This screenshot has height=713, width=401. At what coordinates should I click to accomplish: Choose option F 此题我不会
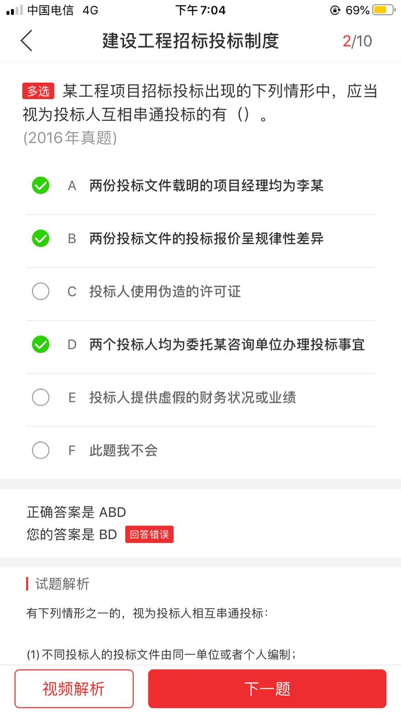(x=41, y=450)
